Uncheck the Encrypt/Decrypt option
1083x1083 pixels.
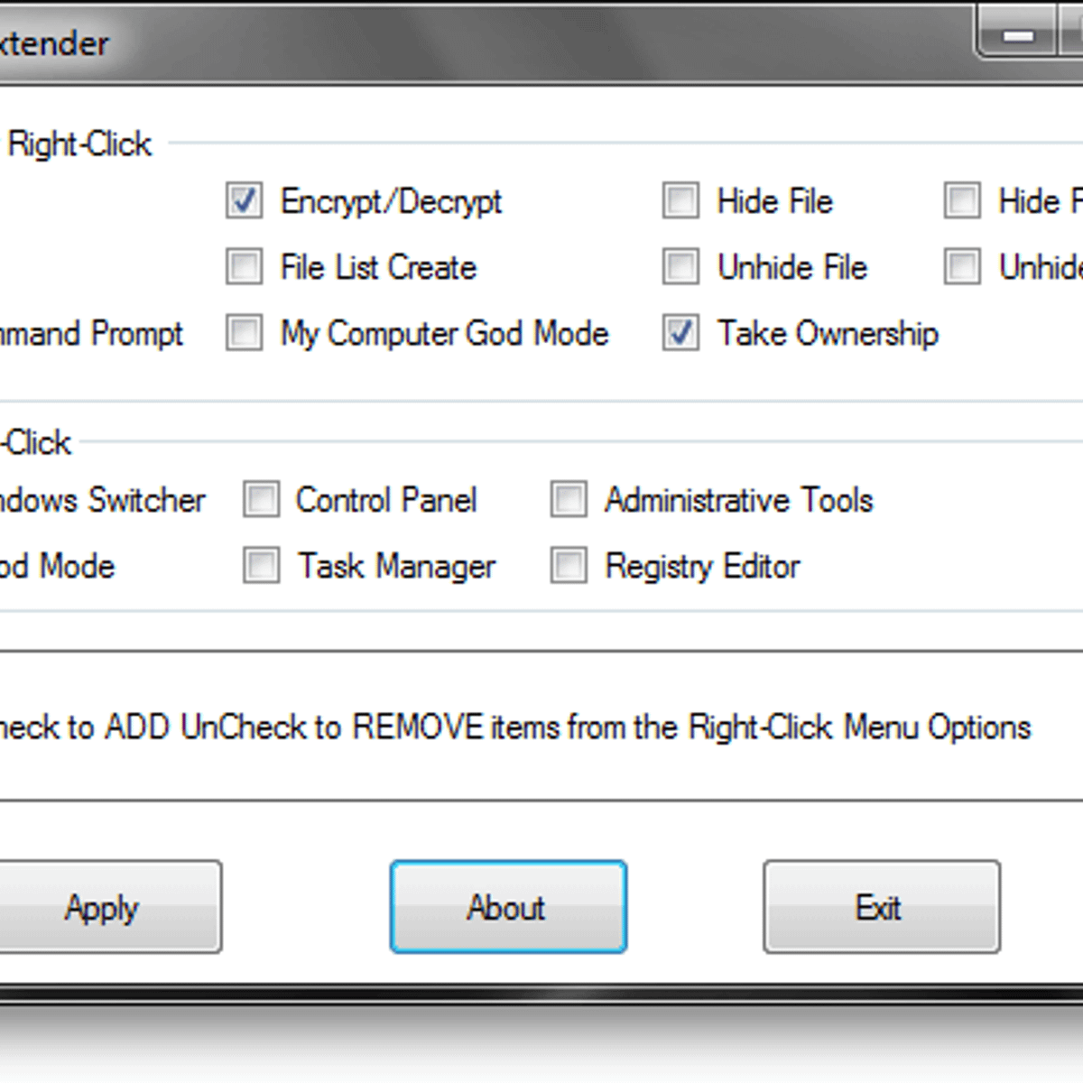coord(244,200)
